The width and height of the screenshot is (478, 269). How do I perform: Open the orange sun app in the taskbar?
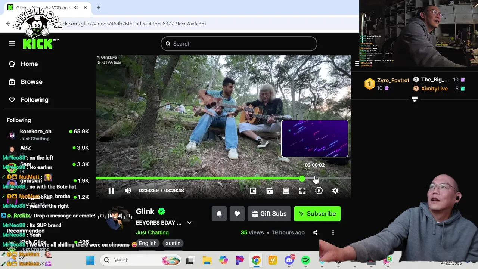(x=273, y=260)
